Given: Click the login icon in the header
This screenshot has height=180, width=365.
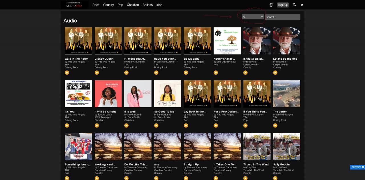Looking at the screenshot, I should 271,5.
